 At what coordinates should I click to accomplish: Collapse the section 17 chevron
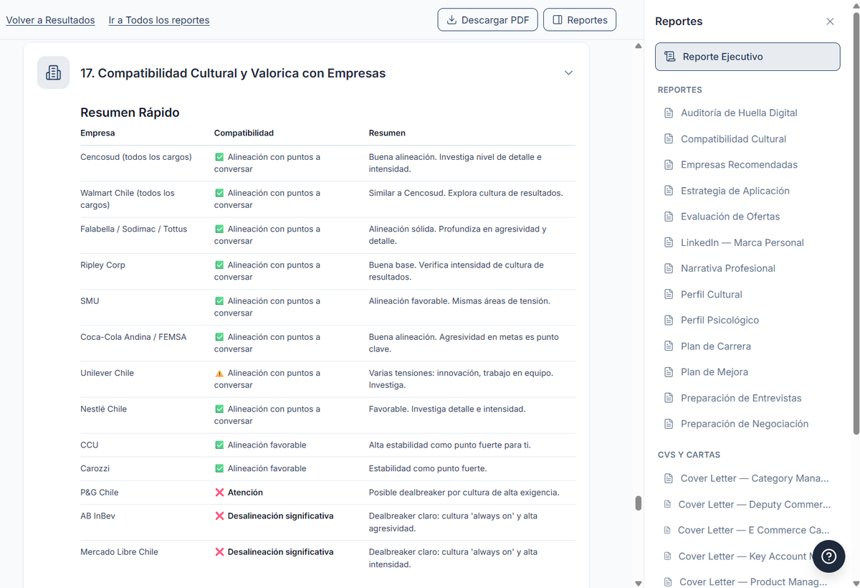(x=568, y=72)
